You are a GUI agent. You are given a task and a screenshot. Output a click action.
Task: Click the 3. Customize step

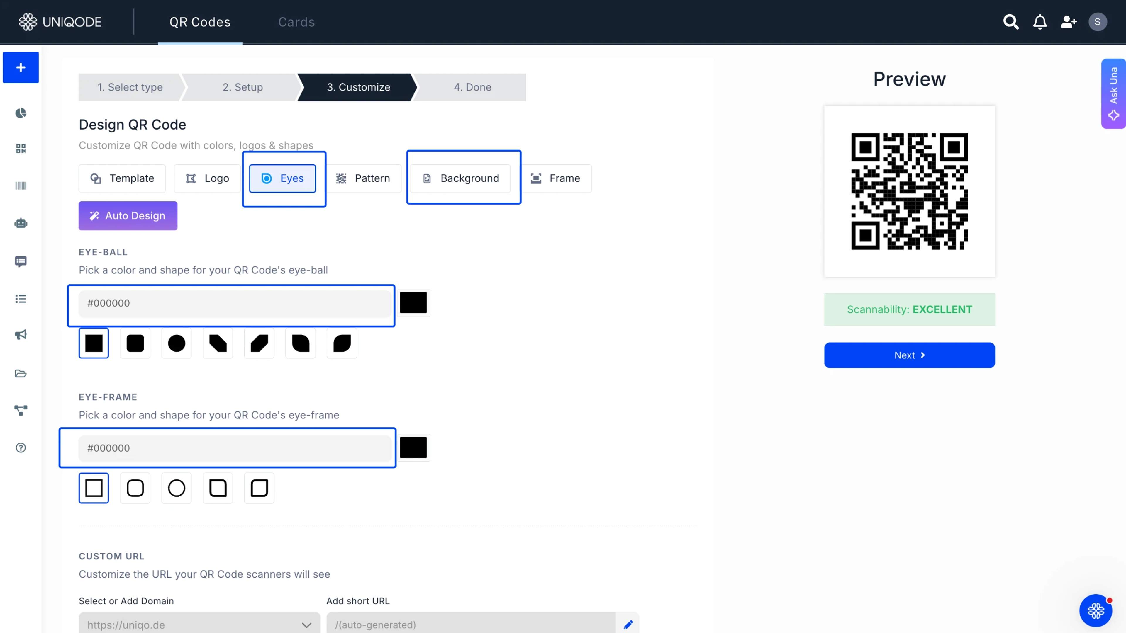358,87
